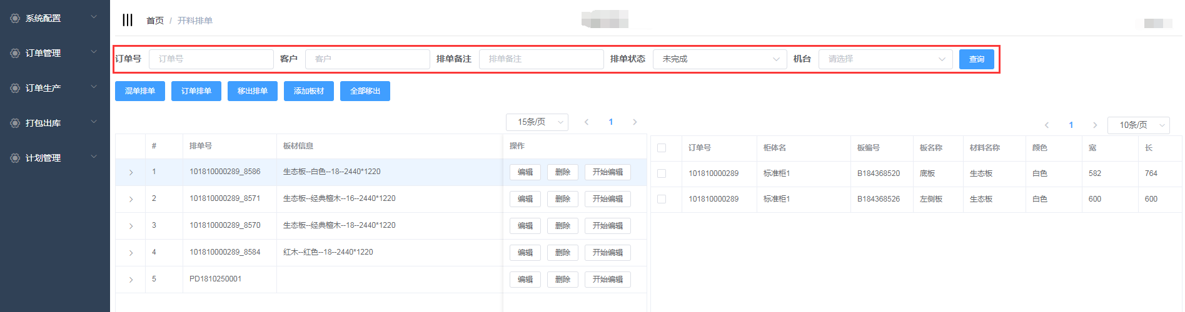Toggle the select-all checkbox in order table header
The height and width of the screenshot is (312, 1185).
click(x=662, y=149)
